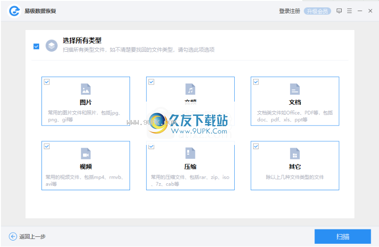Click the document file icon
The height and width of the screenshot is (247, 379).
point(295,89)
